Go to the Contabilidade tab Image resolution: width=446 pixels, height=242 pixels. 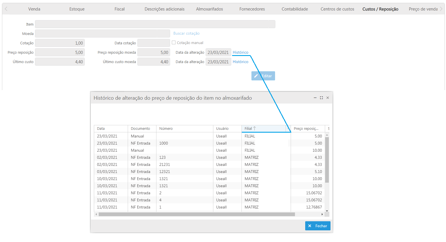(295, 9)
